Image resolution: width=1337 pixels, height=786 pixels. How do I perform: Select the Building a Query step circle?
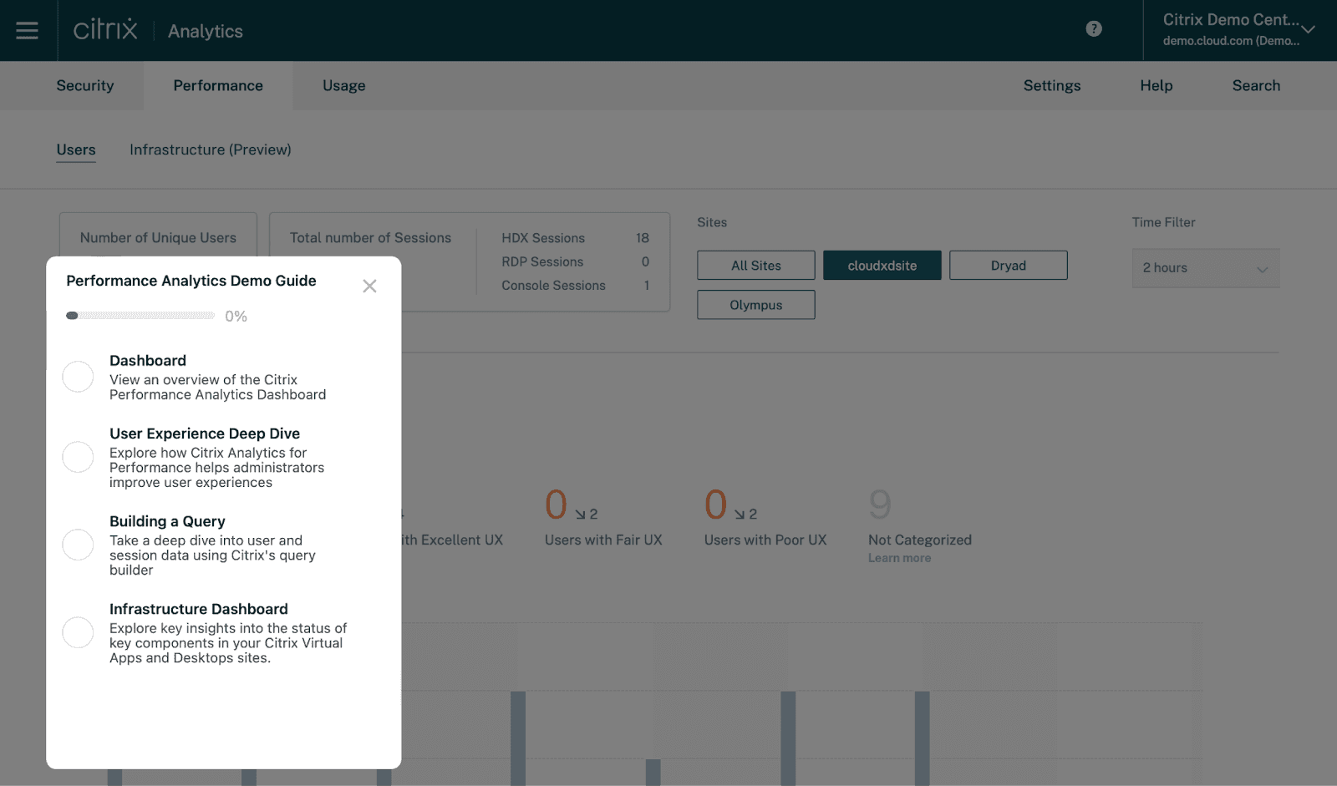pyautogui.click(x=78, y=545)
